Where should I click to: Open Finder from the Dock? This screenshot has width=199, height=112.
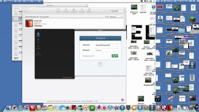pos(8,108)
